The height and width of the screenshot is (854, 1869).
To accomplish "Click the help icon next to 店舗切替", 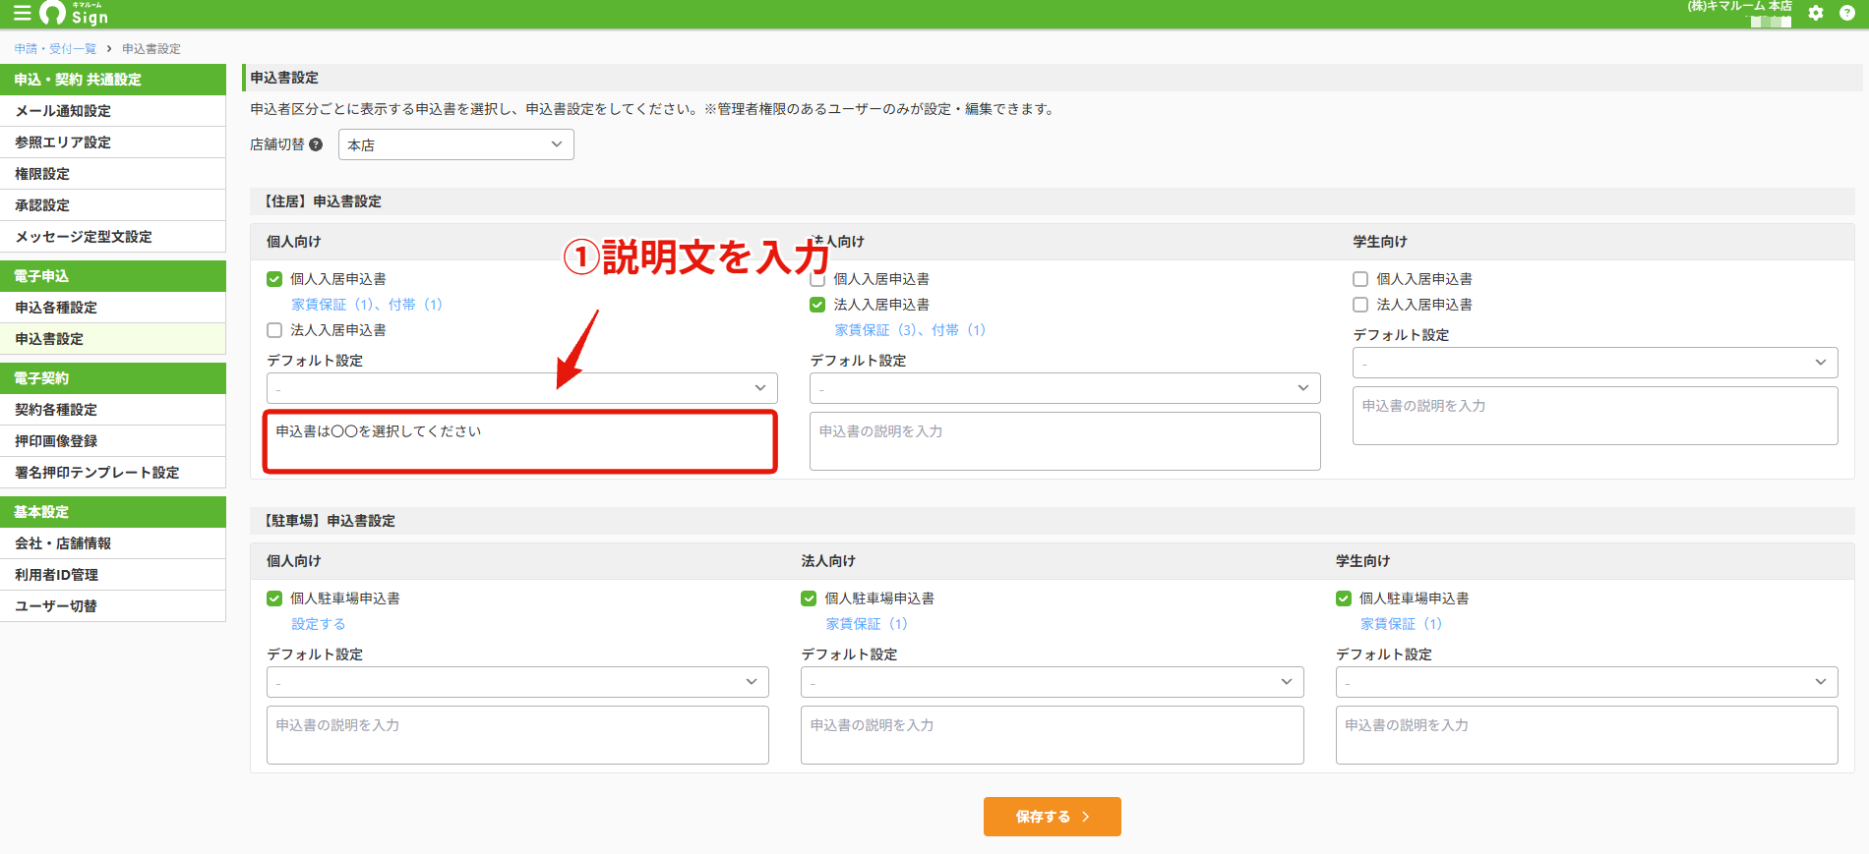I will click(x=316, y=144).
